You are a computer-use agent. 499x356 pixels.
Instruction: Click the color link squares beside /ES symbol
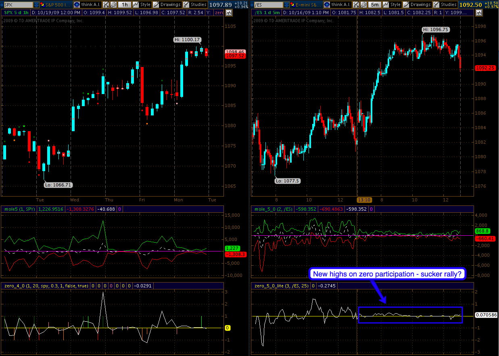pyautogui.click(x=292, y=4)
